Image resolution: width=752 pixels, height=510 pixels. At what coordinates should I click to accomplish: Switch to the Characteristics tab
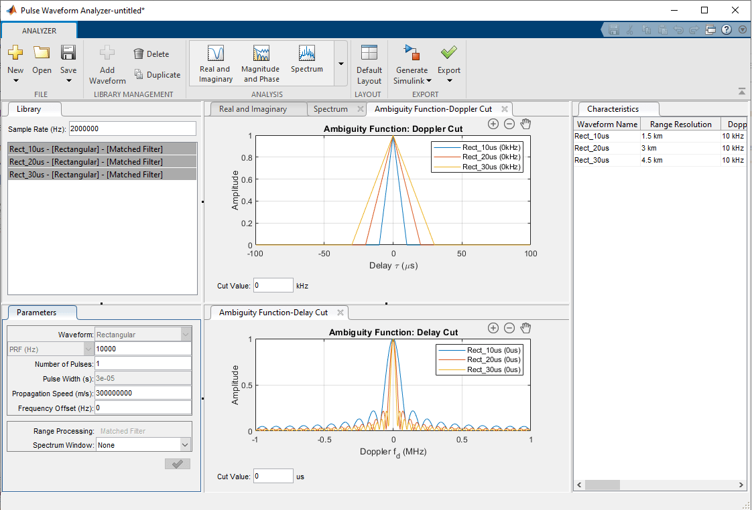(x=613, y=109)
